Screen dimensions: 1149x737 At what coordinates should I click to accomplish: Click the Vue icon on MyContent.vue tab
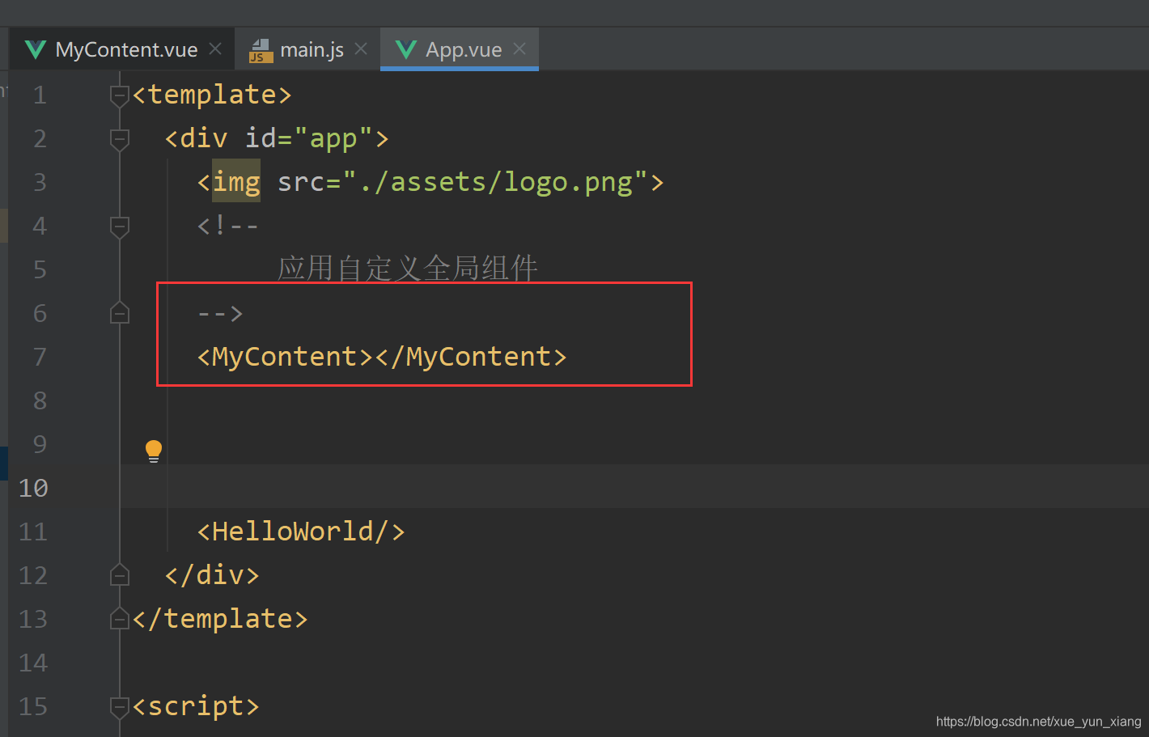(x=36, y=49)
